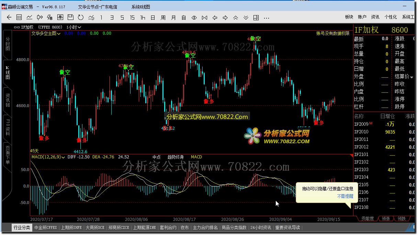Open the chart line settings icon
Screen dimensions: 418x235
point(91,18)
